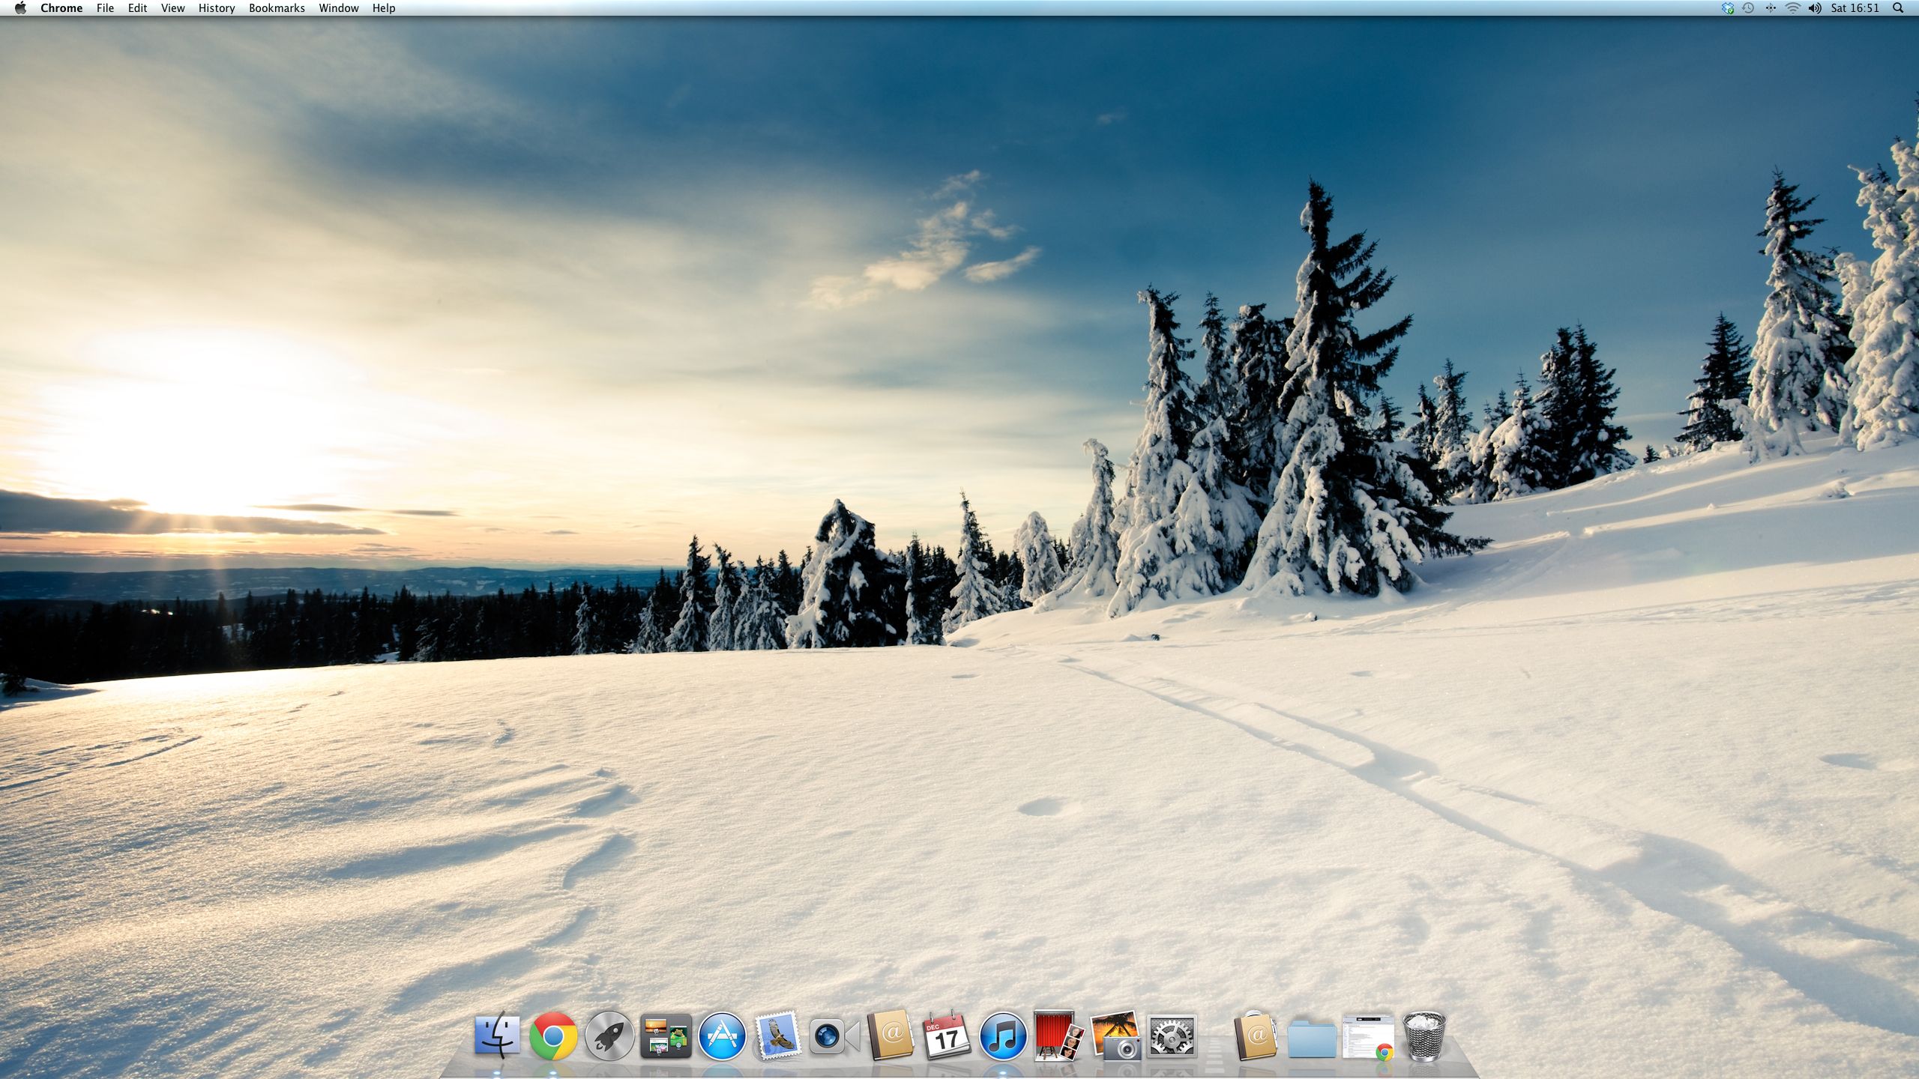Screen dimensions: 1919x1079
Task: Open the File menu
Action: tap(105, 8)
